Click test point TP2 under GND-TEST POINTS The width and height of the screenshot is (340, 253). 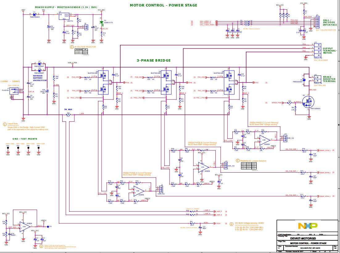[7, 148]
